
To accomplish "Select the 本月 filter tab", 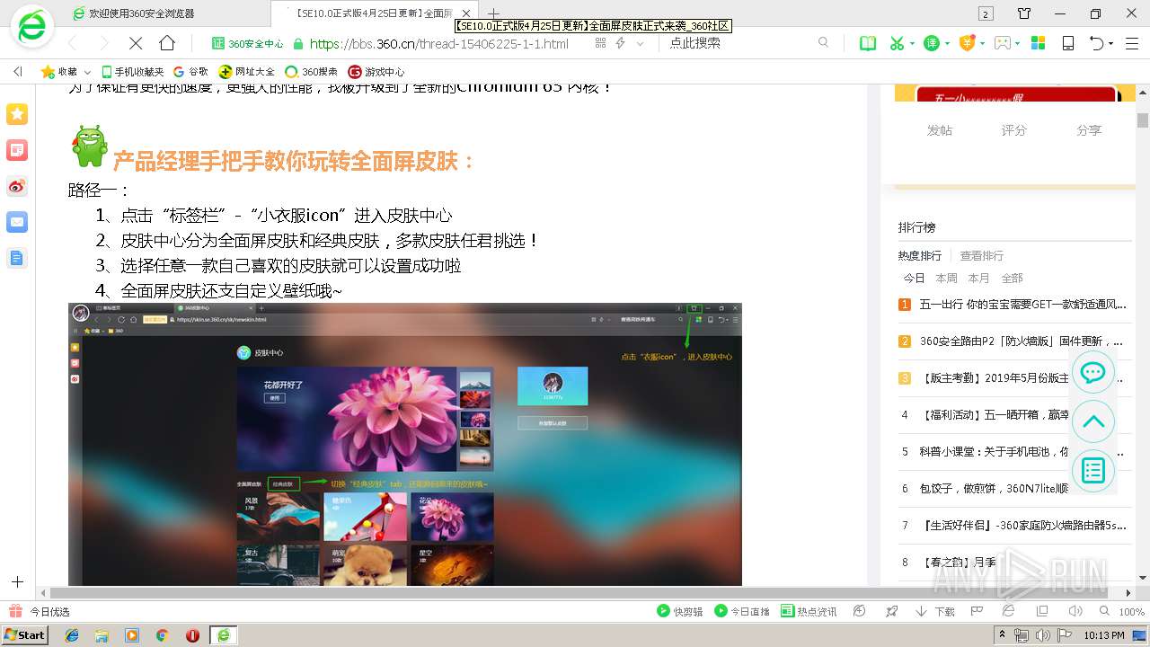I will (x=978, y=279).
